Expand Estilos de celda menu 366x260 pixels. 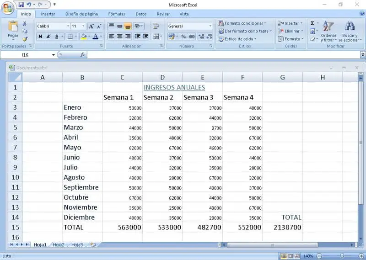(237, 39)
